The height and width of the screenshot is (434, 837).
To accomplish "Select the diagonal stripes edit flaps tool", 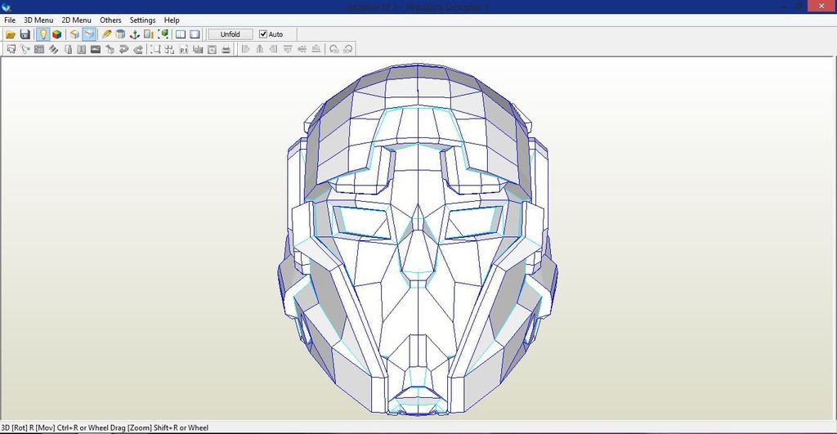I will (53, 49).
